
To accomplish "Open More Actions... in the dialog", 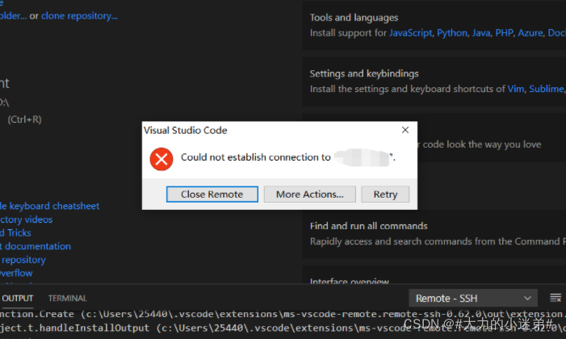I will point(310,195).
